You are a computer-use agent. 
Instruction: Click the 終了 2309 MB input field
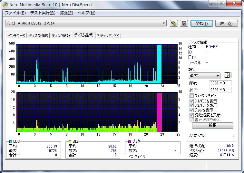220,90
